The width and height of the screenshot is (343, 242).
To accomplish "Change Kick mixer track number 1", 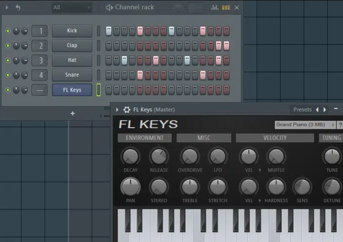I will (40, 31).
